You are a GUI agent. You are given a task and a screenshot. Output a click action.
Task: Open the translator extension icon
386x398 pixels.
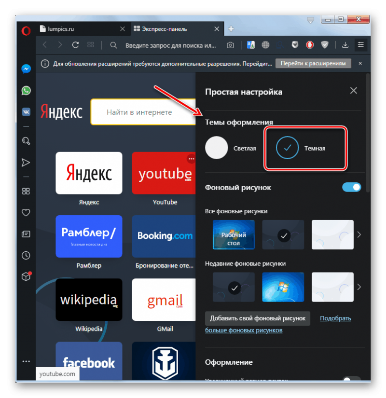pyautogui.click(x=250, y=45)
